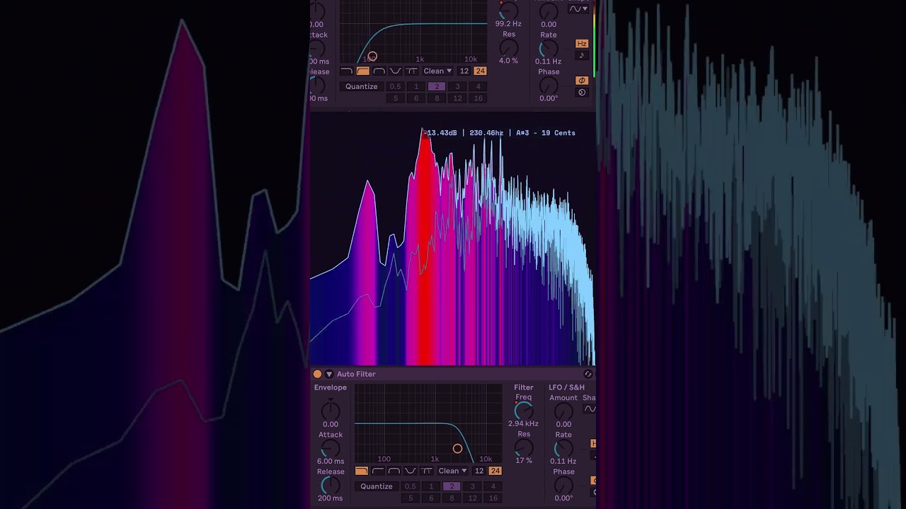Click the Auto Filter hot-swap preset icon
The height and width of the screenshot is (509, 906).
(x=587, y=374)
